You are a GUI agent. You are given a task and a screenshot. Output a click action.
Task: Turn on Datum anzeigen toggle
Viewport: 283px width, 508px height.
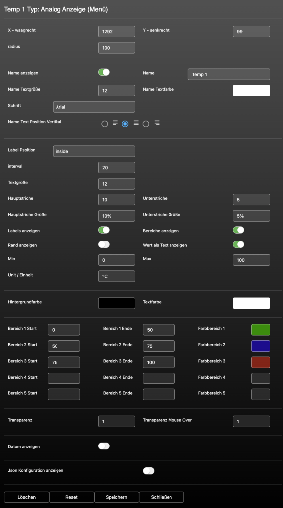[104, 446]
